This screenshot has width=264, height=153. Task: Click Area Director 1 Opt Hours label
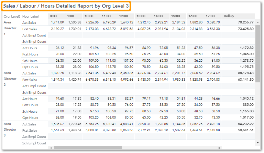tap(30, 67)
